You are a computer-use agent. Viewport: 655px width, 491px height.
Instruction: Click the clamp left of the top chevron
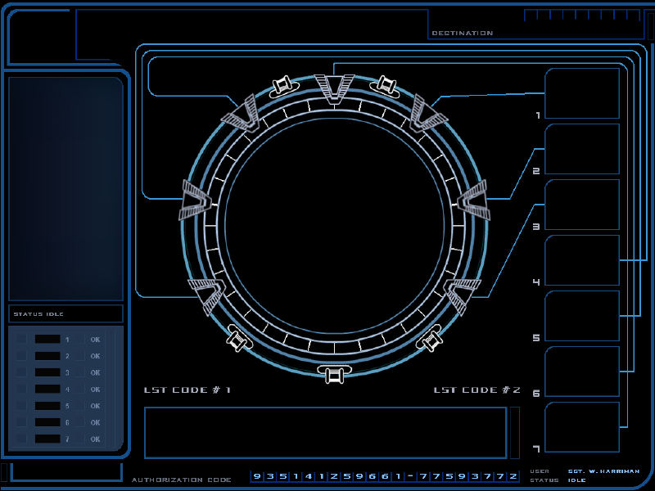pyautogui.click(x=284, y=87)
